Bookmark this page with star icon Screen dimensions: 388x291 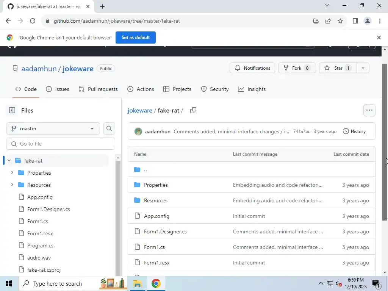pyautogui.click(x=340, y=21)
